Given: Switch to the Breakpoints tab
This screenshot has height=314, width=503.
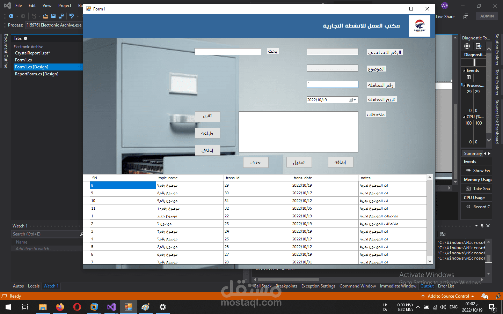Looking at the screenshot, I should [x=286, y=286].
